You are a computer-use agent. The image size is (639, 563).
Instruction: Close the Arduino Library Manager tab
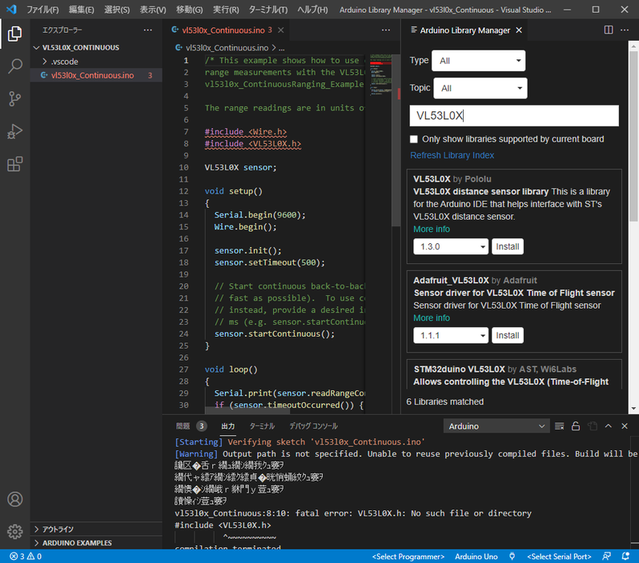point(519,30)
